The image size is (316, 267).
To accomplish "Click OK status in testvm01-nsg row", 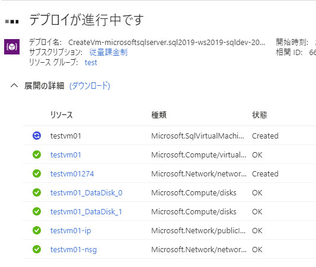I will [x=257, y=249].
